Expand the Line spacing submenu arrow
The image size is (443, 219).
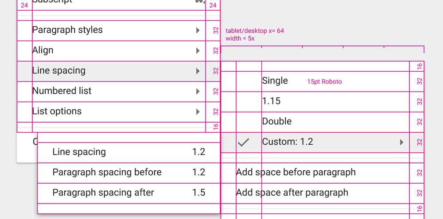pos(198,71)
